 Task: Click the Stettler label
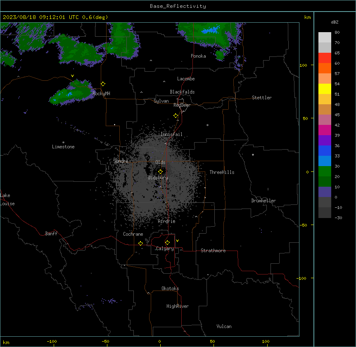pos(262,98)
